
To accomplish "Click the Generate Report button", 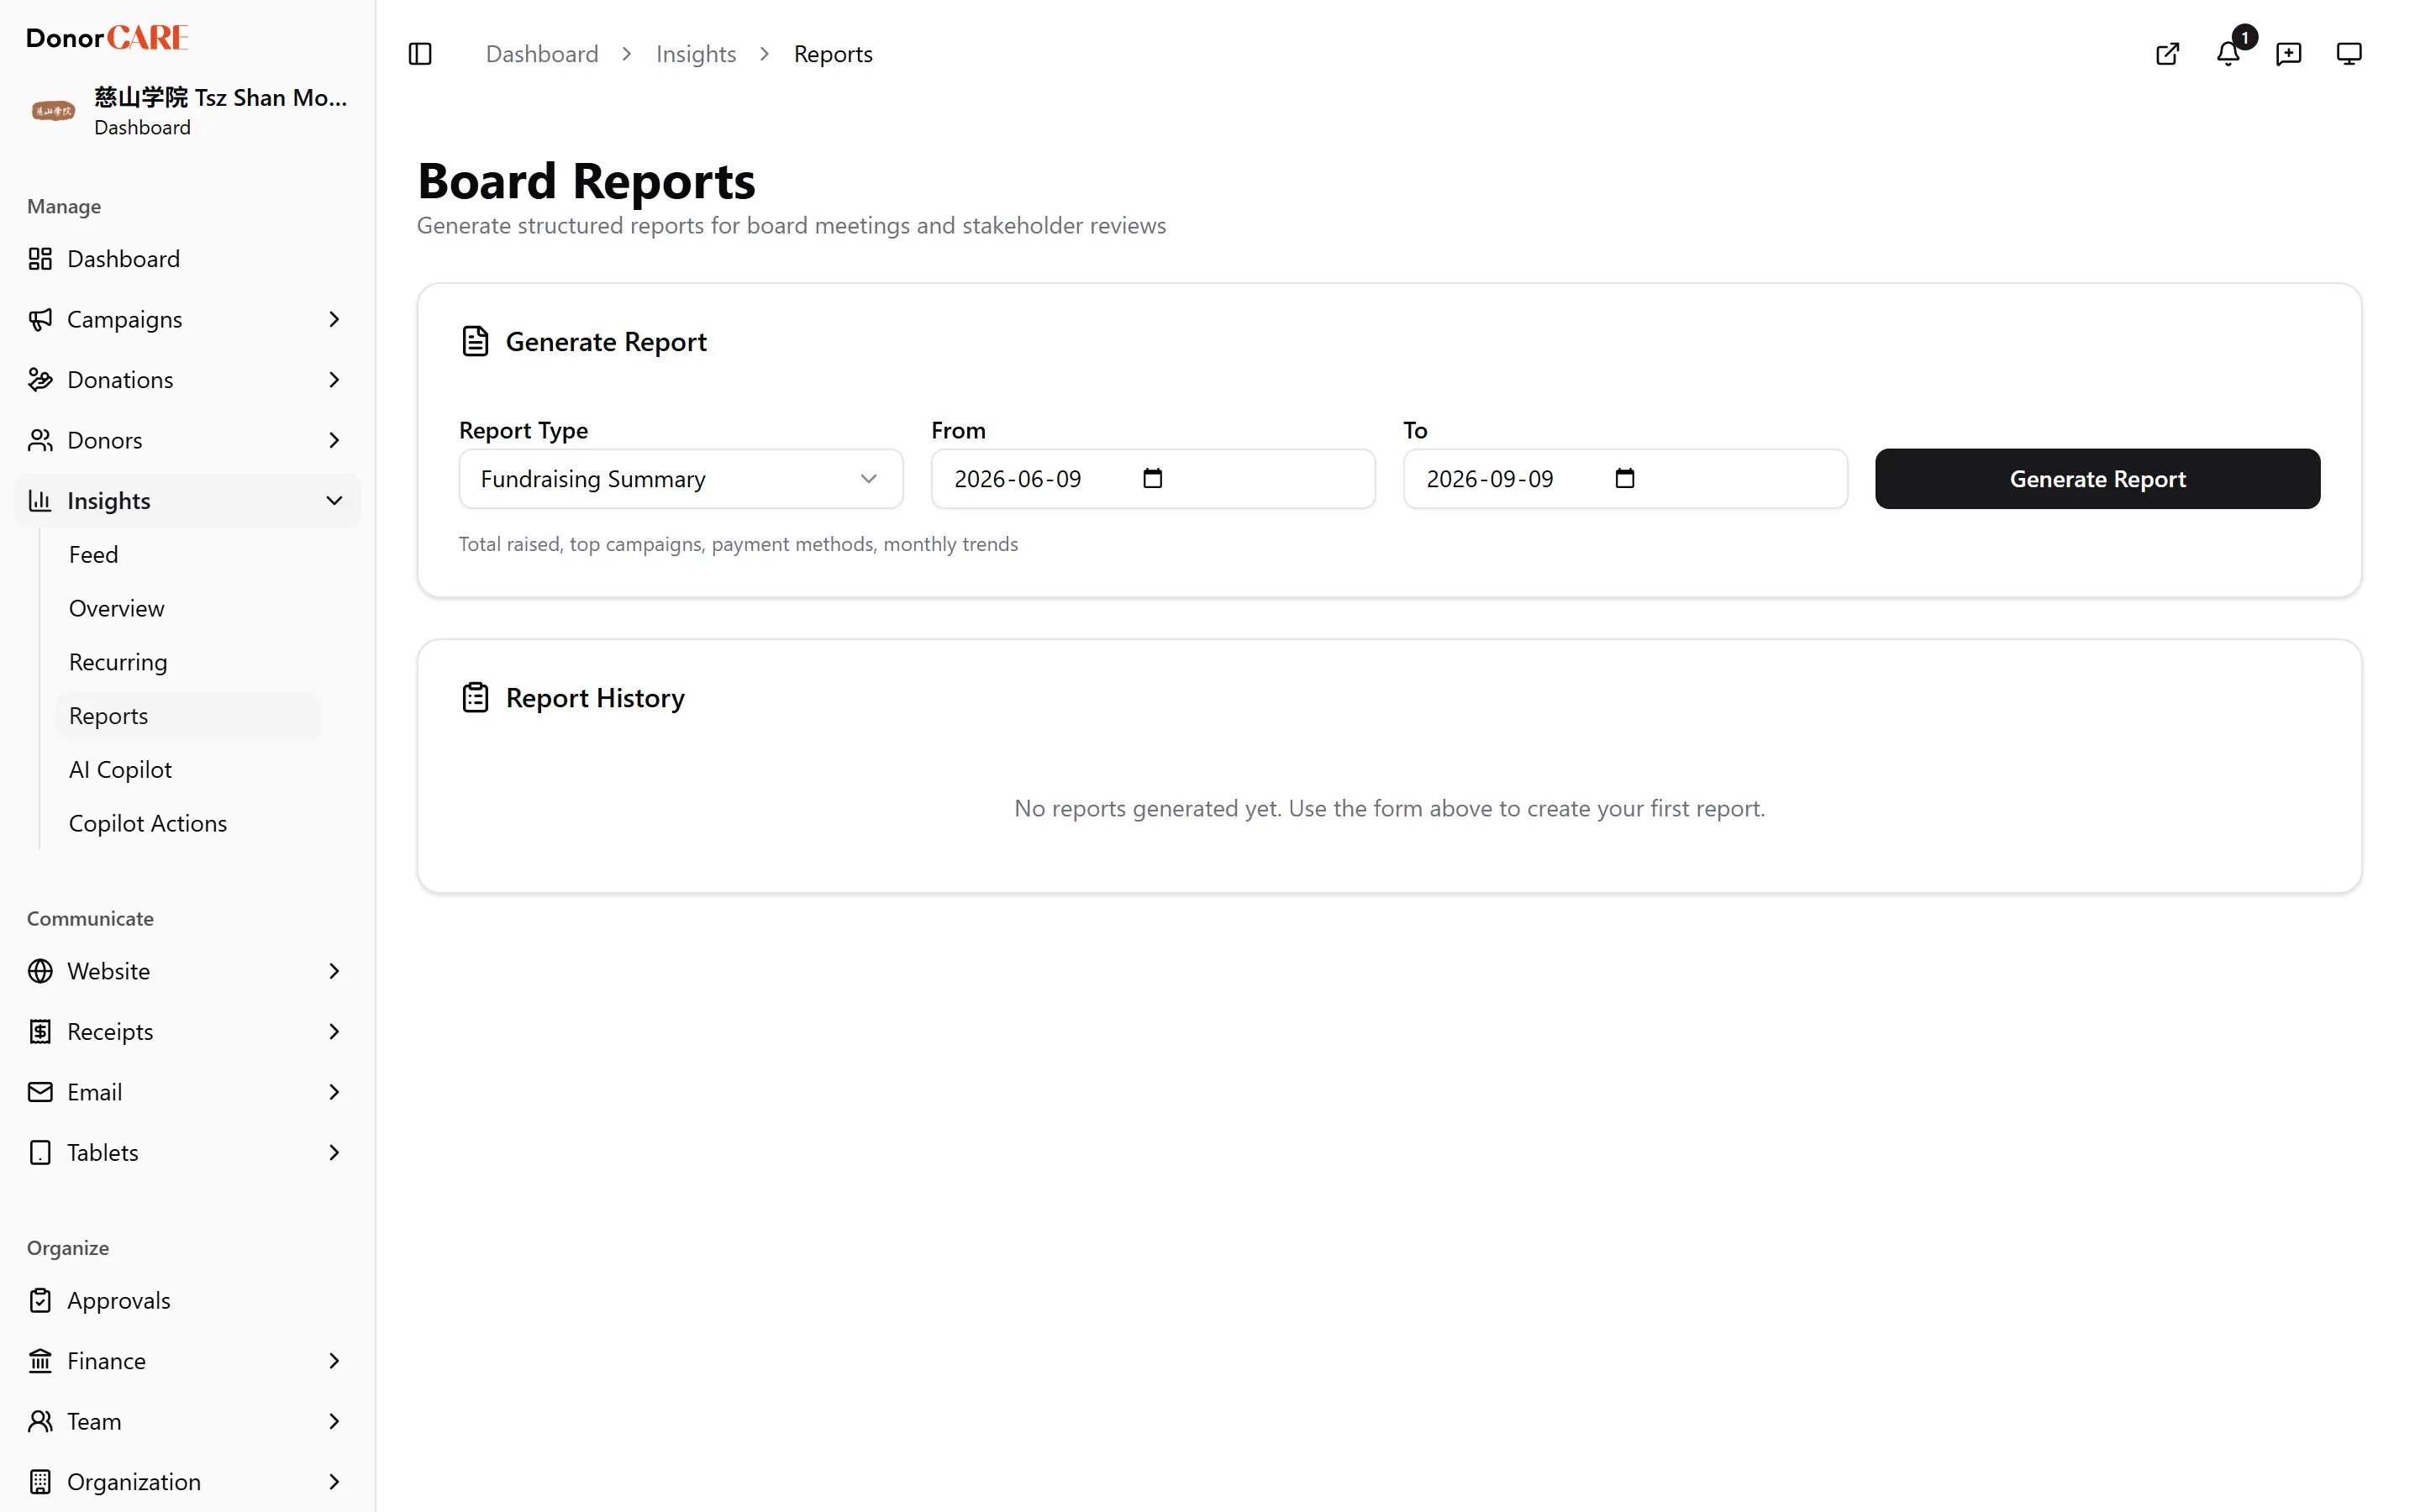I will (2097, 479).
